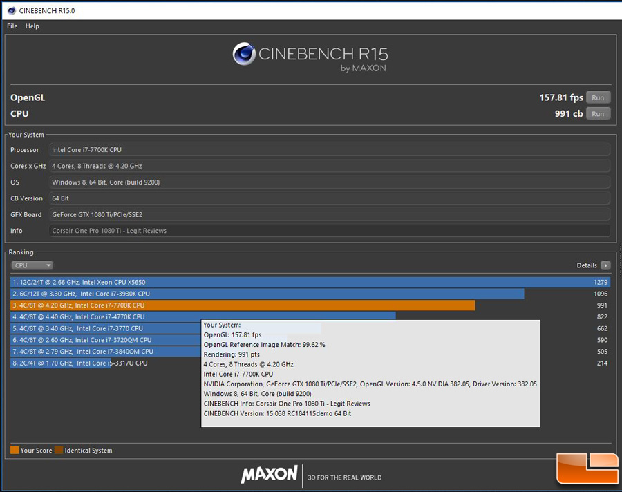
Task: Click the Cores x GHz value field
Action: [329, 167]
